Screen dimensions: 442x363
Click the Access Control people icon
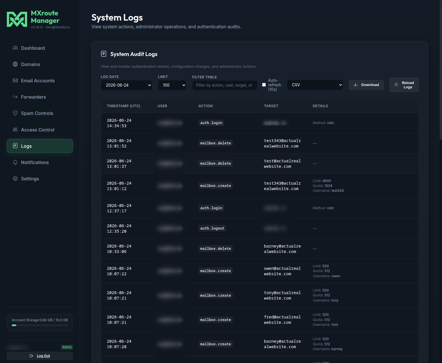click(15, 129)
